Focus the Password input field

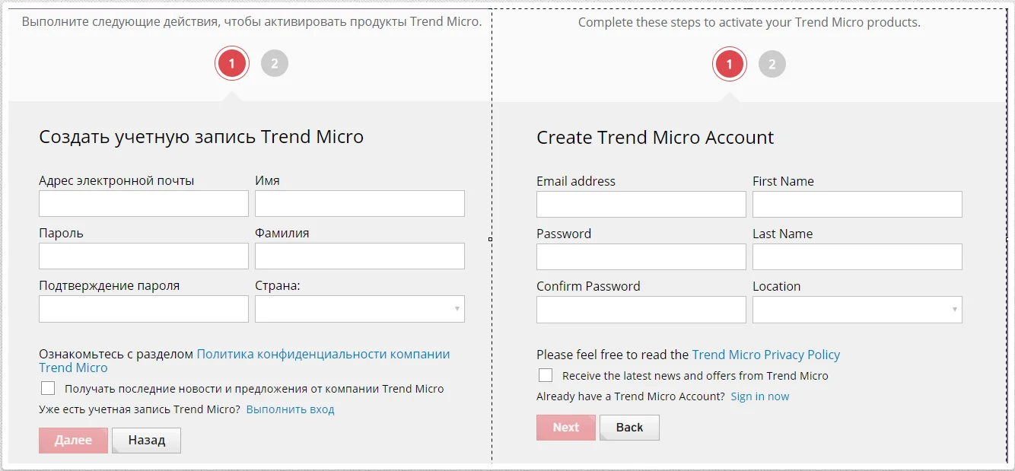pyautogui.click(x=641, y=257)
